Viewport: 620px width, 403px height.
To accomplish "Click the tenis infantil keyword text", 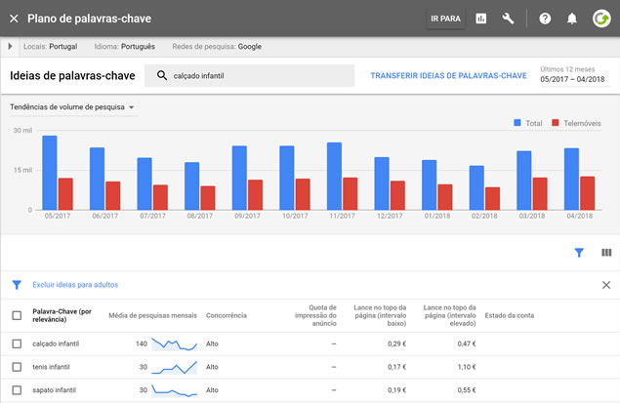I will (51, 367).
